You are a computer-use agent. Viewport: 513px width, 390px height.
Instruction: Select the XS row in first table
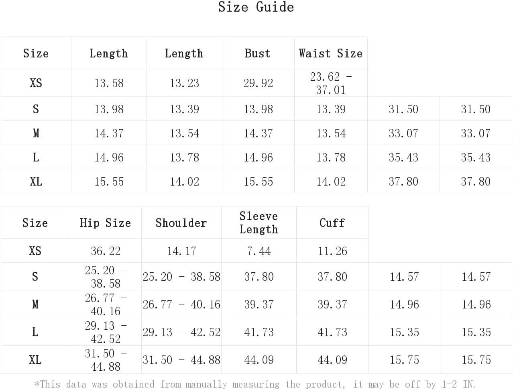tap(184, 83)
